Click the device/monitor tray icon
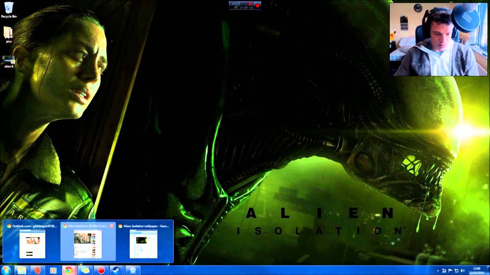This screenshot has height=275, width=490. click(x=457, y=271)
